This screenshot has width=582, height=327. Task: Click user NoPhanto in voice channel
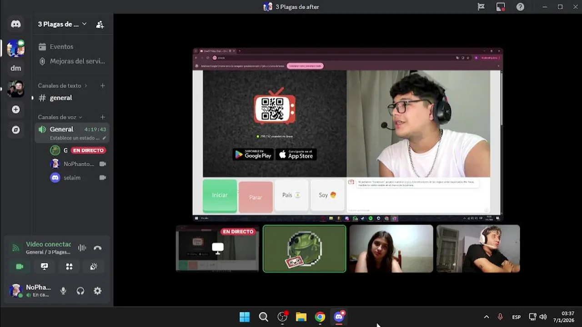(79, 164)
